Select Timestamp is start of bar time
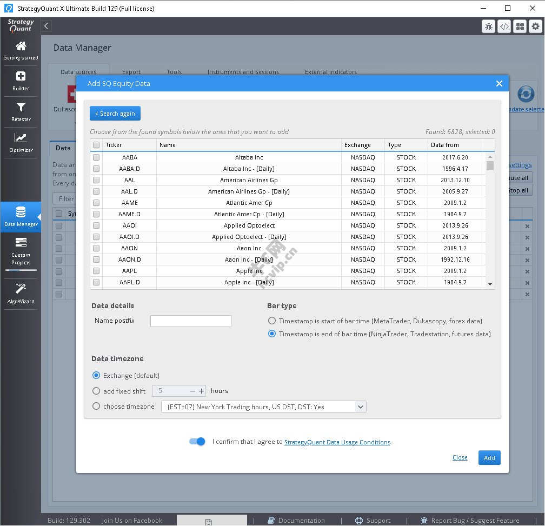This screenshot has height=526, width=545. click(x=272, y=321)
